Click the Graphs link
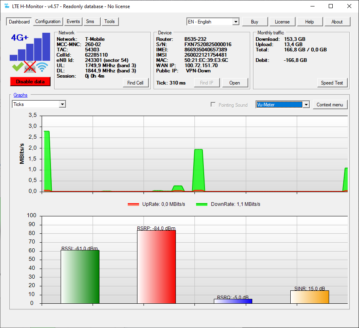359x328 pixels. (20, 95)
